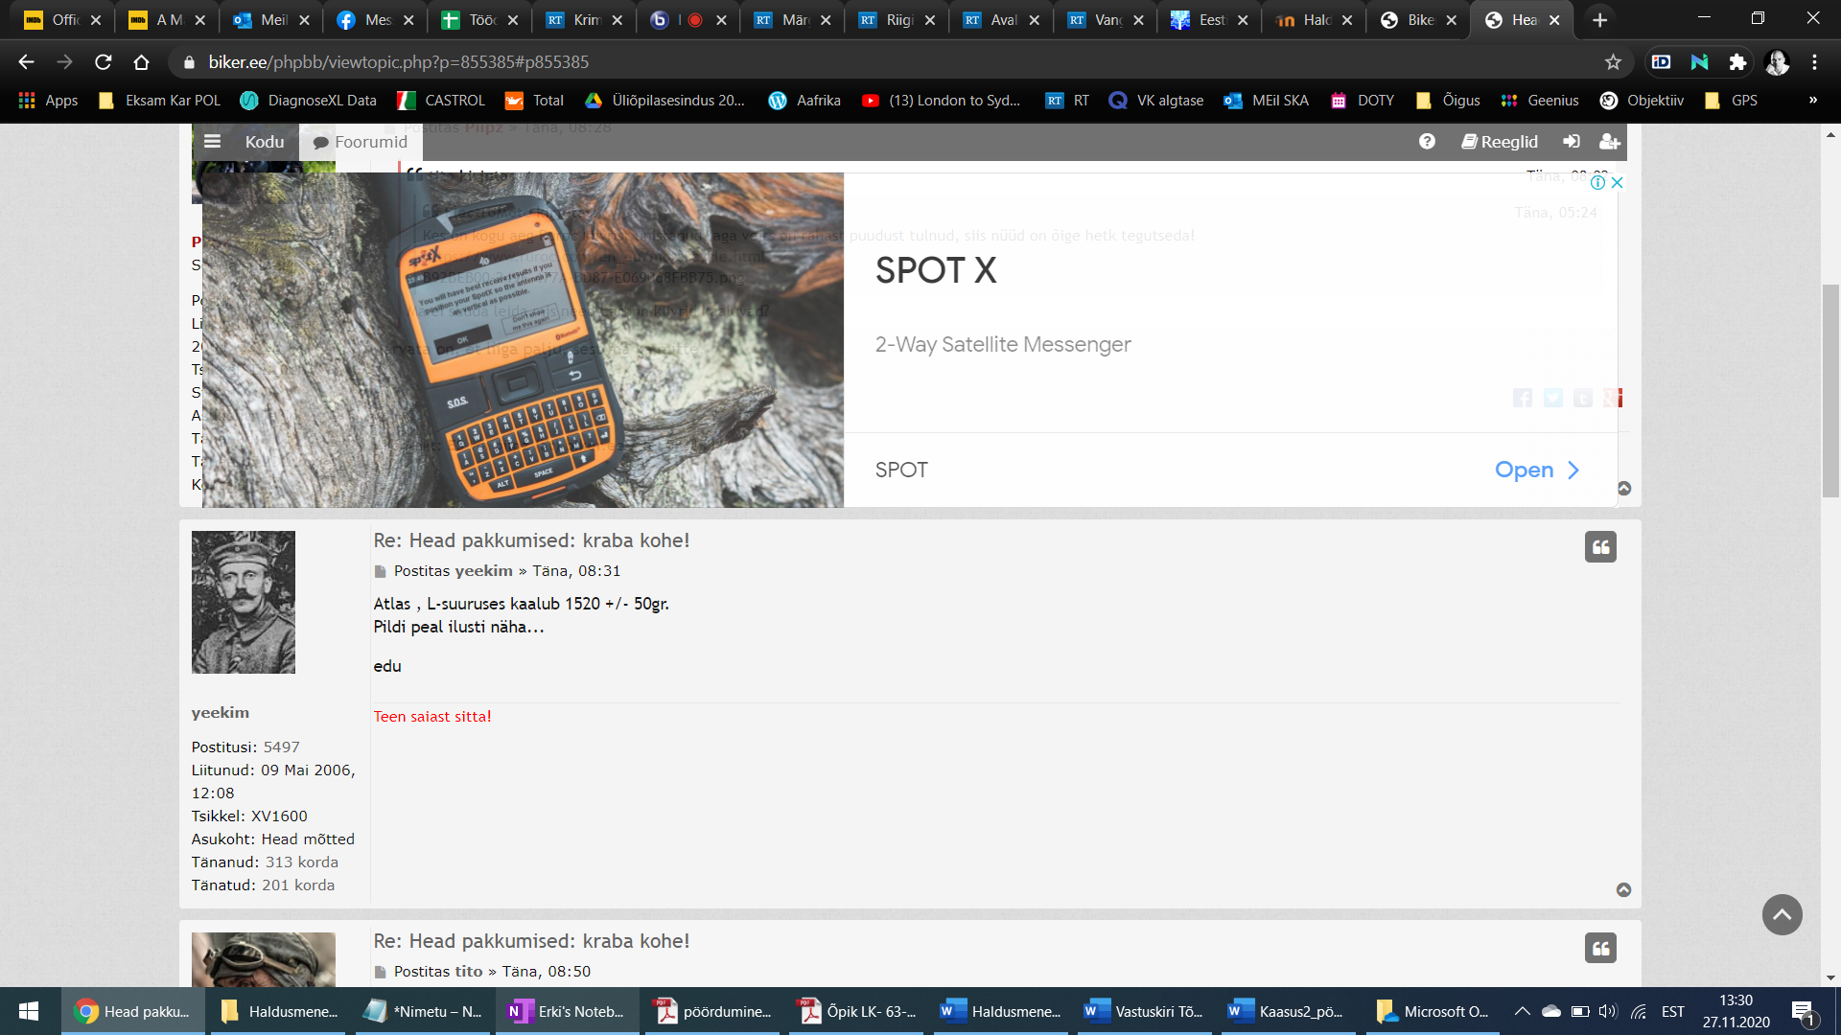Quote tito's post using quote button
This screenshot has height=1035, width=1841.
[1599, 948]
